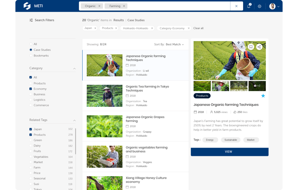
Task: Check the Vegetables related tag
Action: (31, 157)
